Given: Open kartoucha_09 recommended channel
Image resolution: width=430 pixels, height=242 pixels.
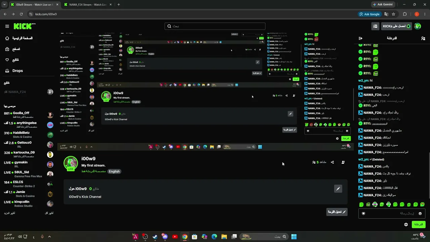Looking at the screenshot, I should (x=29, y=154).
